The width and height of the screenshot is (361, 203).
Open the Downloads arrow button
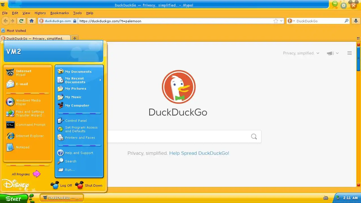pyautogui.click(x=356, y=21)
